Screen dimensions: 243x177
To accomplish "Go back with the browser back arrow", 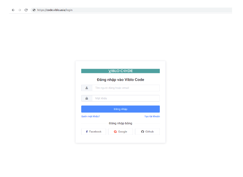I will 13,10.
